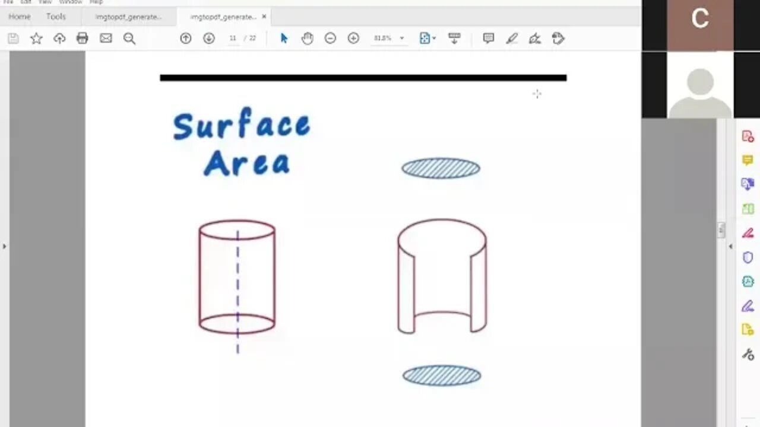Open yellow page tool icon in right pane

coord(748,330)
